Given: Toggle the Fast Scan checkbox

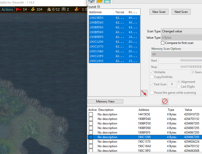Looking at the screenshot, I should pyautogui.click(x=152, y=84).
